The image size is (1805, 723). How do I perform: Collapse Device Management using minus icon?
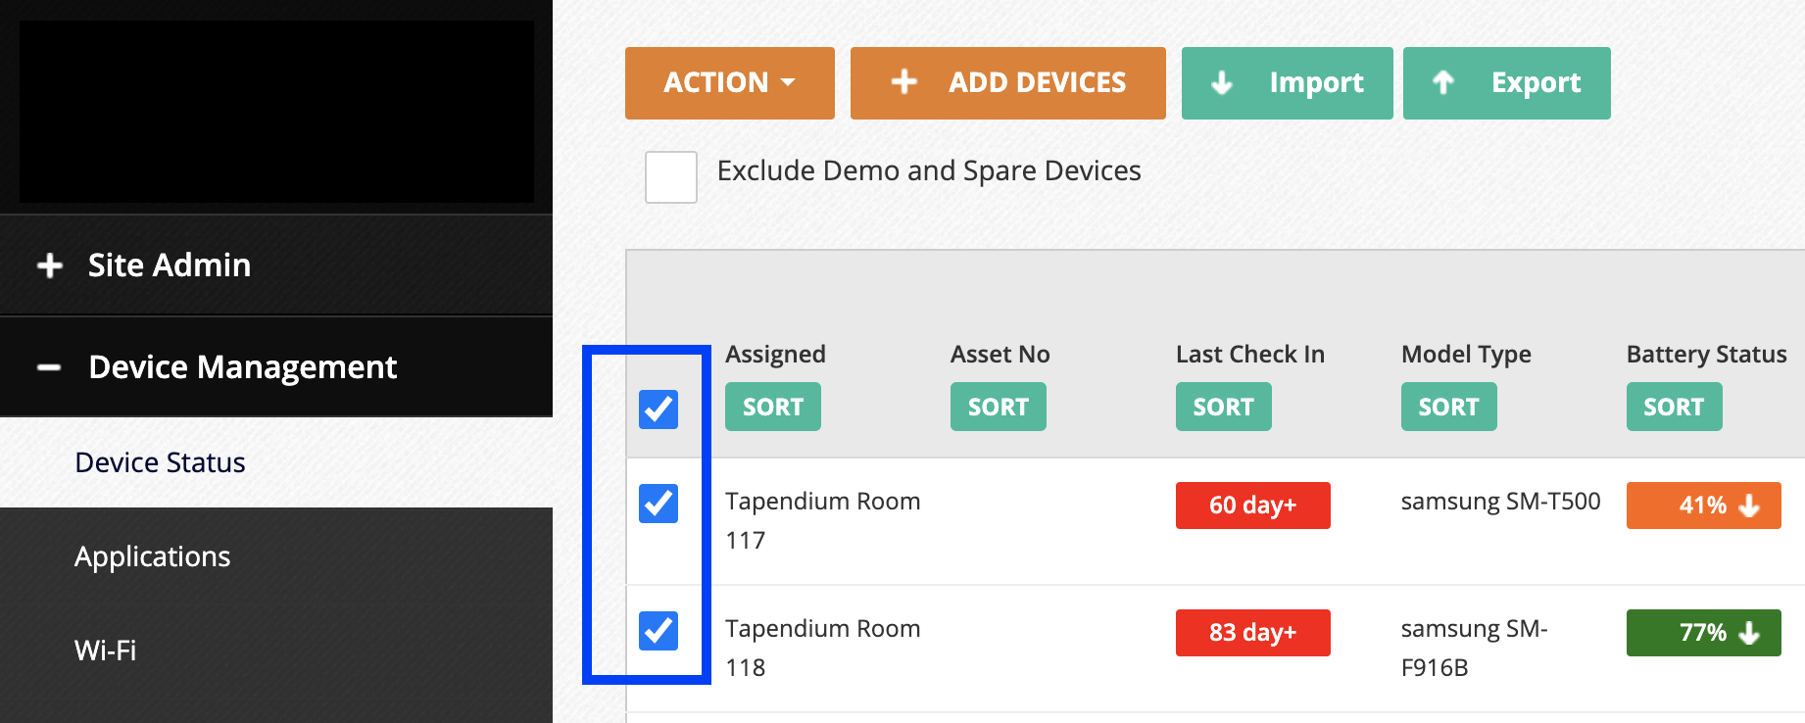tap(49, 367)
